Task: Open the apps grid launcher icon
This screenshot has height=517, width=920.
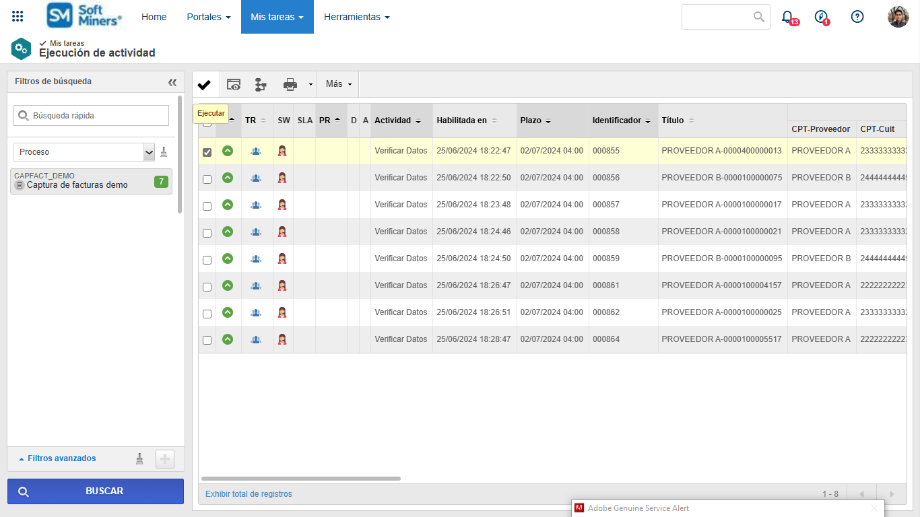Action: pos(18,17)
